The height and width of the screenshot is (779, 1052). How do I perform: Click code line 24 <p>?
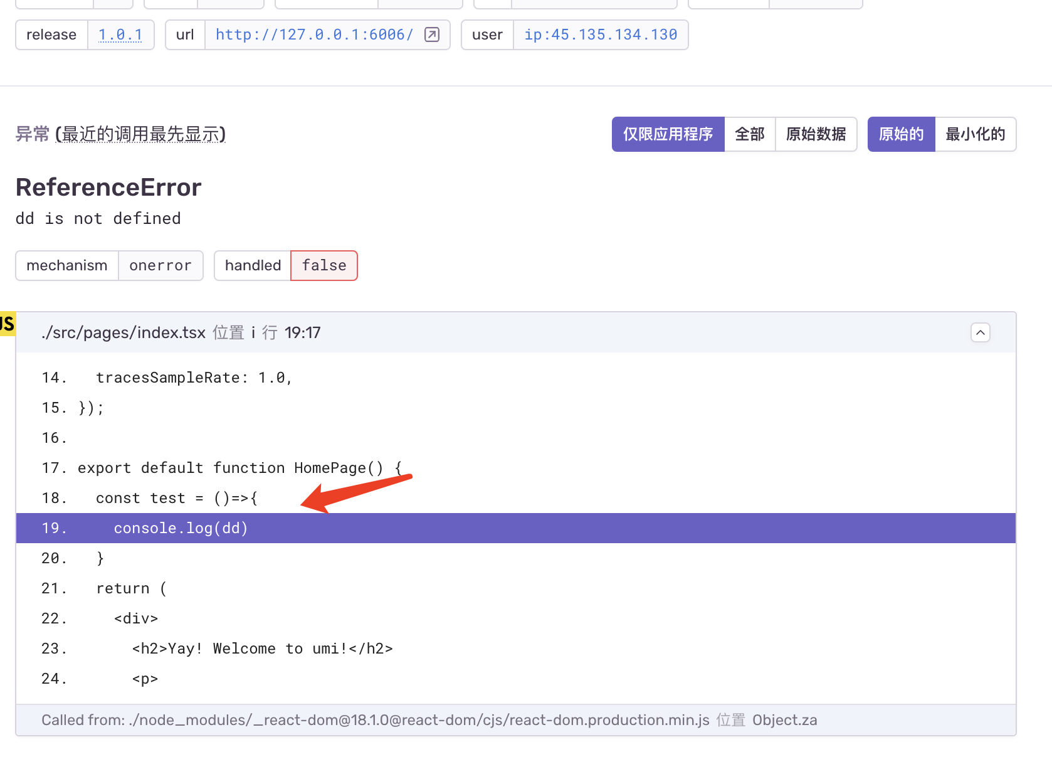click(516, 679)
